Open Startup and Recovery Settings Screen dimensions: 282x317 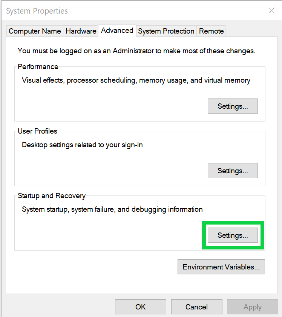point(232,235)
